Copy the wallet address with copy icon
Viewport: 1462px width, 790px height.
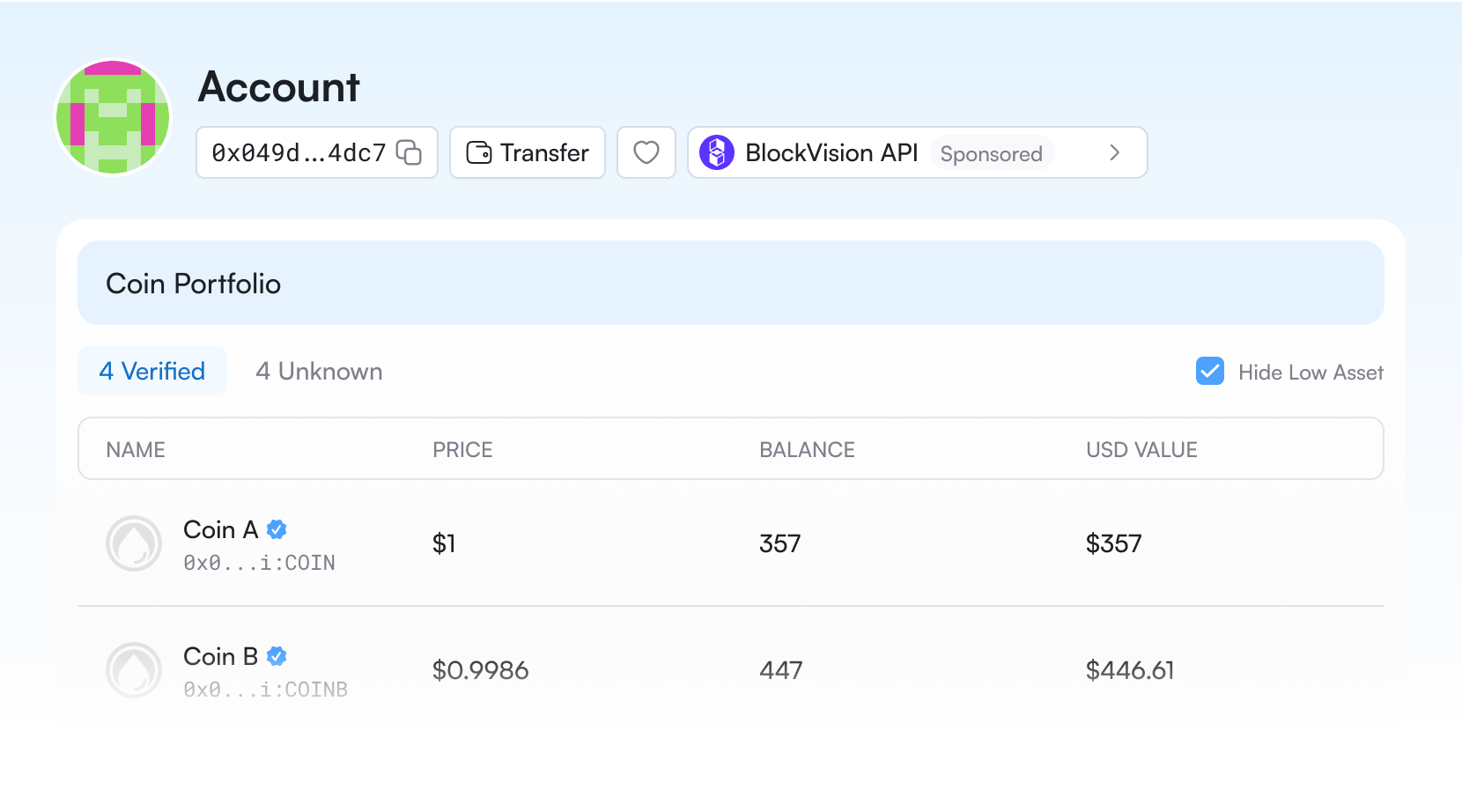coord(409,152)
